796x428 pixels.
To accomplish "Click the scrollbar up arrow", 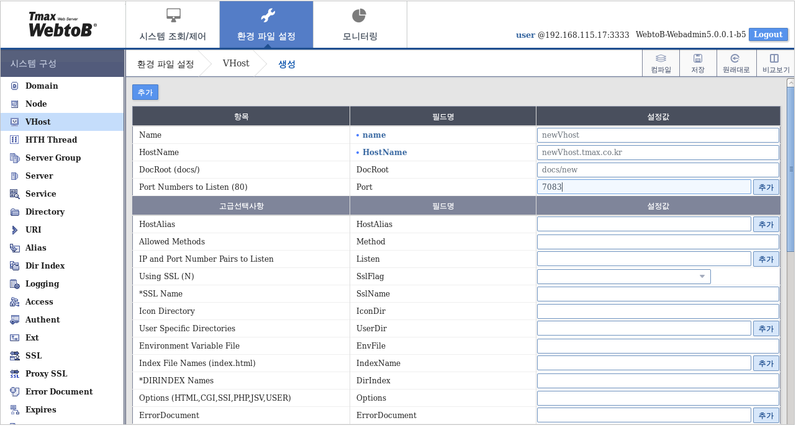I will point(790,82).
